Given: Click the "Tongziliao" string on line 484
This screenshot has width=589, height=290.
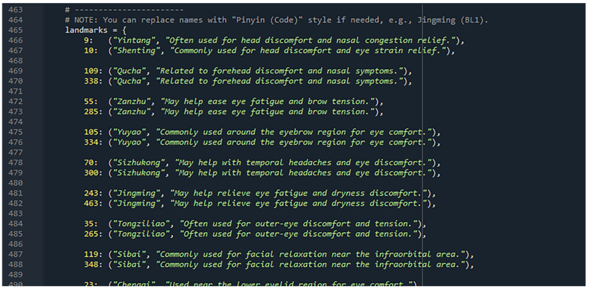Looking at the screenshot, I should [141, 224].
